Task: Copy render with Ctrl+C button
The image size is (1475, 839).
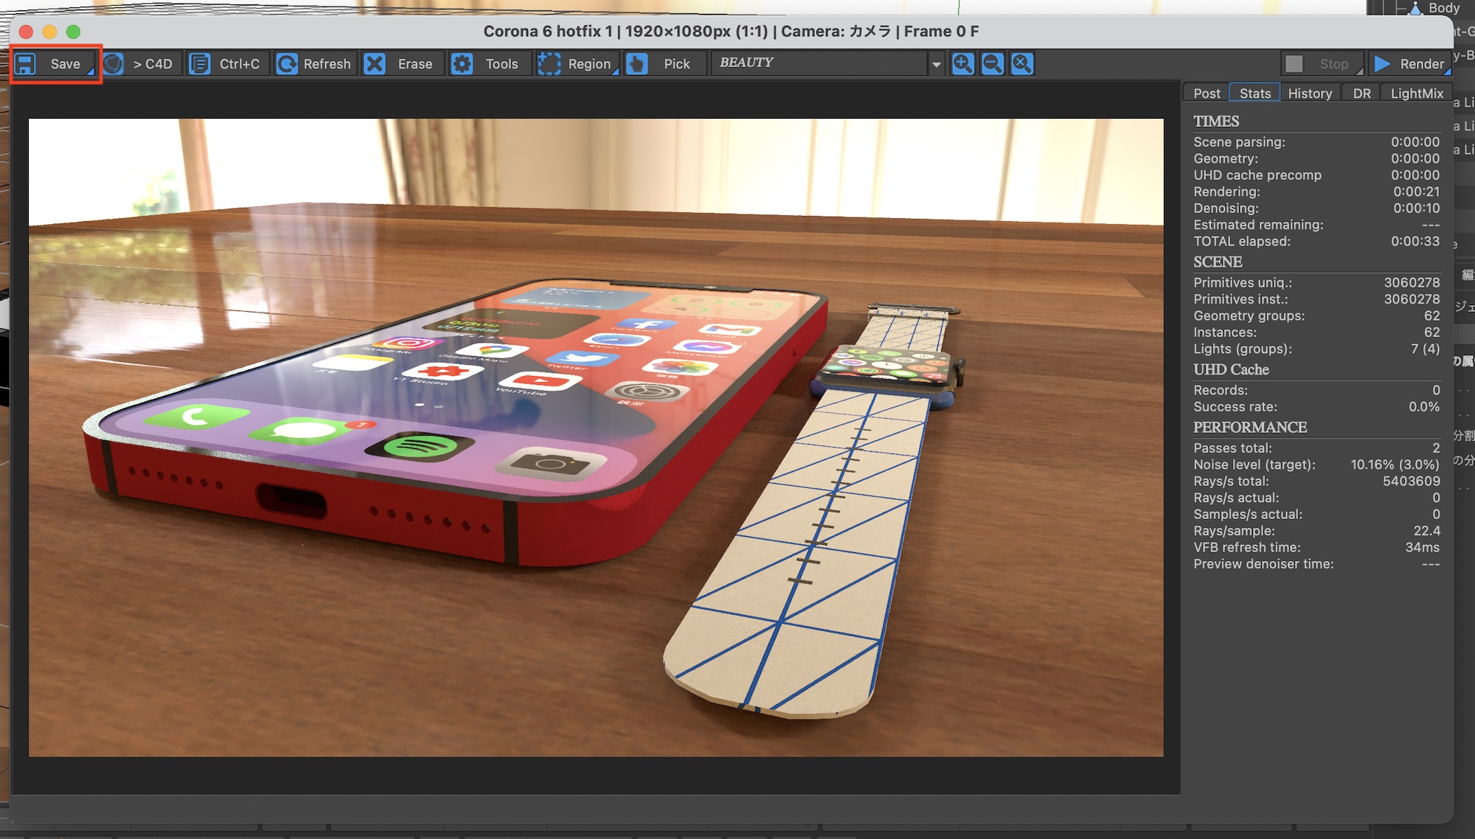Action: [x=226, y=64]
